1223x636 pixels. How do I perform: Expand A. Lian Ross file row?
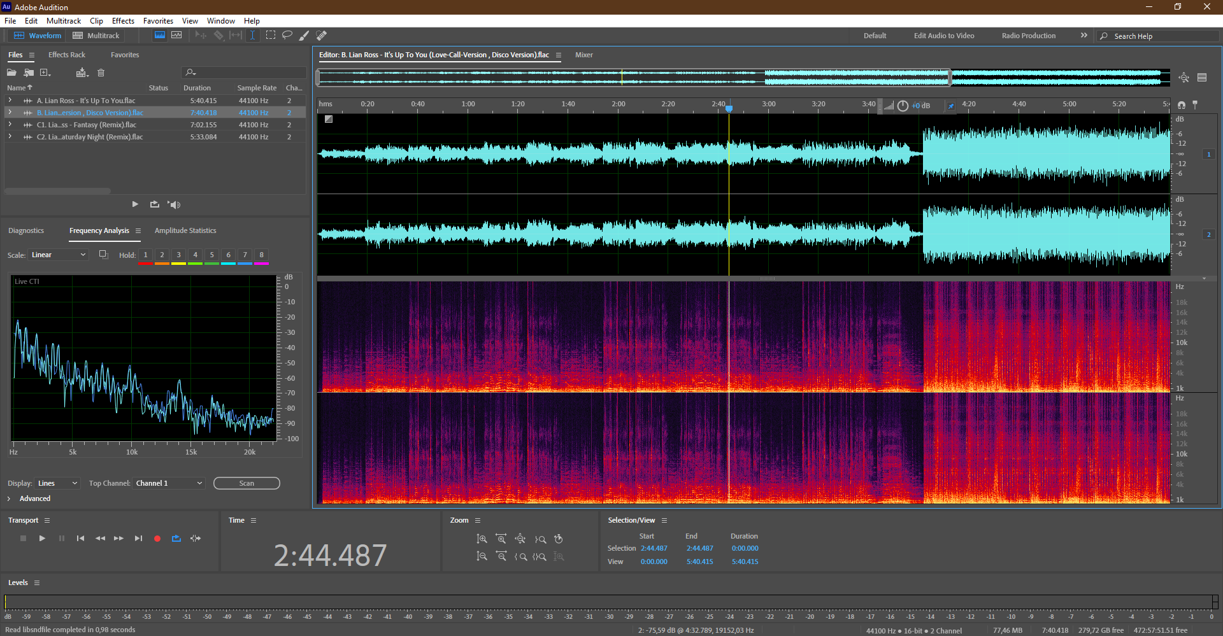point(10,101)
